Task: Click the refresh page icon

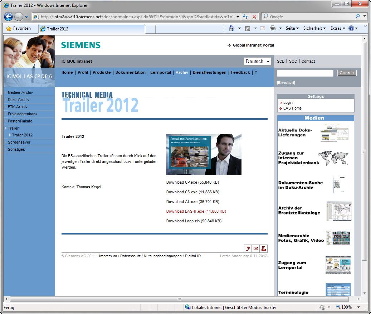Action: point(245,17)
